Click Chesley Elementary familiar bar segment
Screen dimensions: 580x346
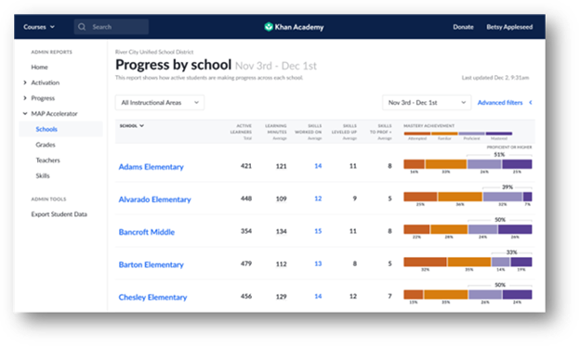[446, 294]
